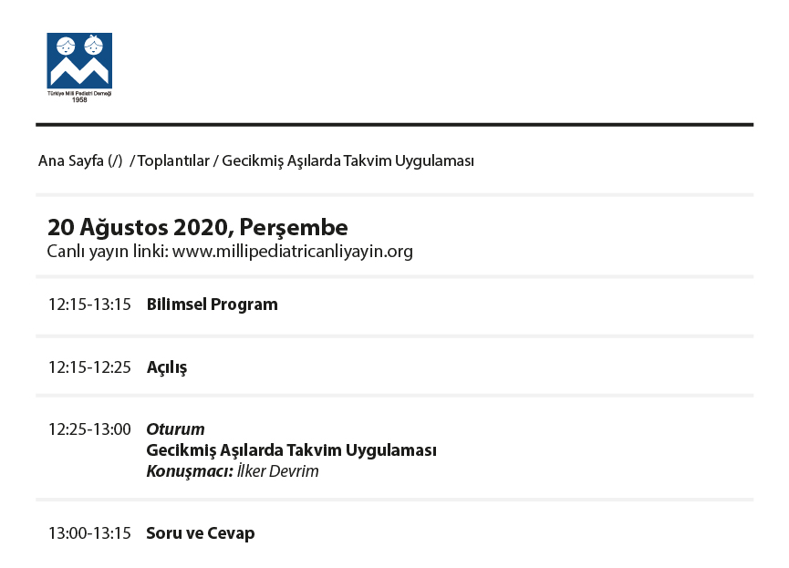Click the 13:00-13:15 time slot
This screenshot has width=789, height=568.
click(x=89, y=533)
